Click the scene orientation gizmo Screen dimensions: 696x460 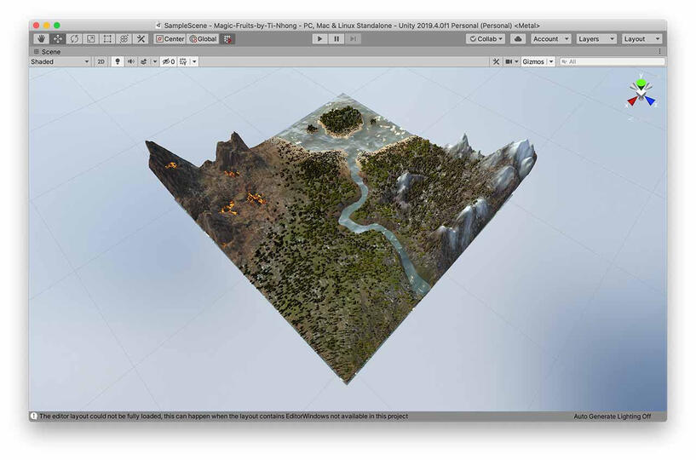pyautogui.click(x=641, y=93)
